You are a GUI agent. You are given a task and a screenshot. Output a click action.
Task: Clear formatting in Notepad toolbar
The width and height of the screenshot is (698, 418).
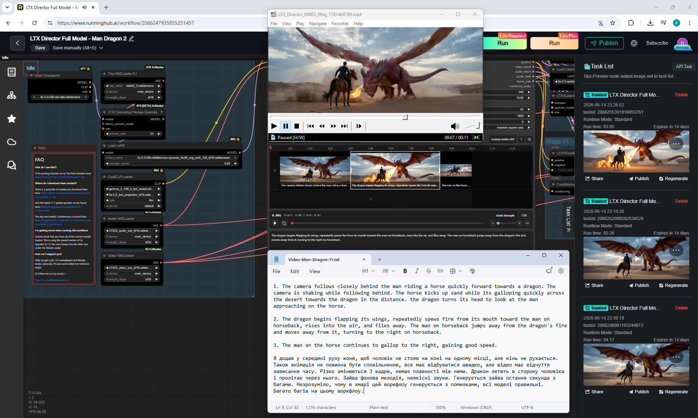click(472, 271)
